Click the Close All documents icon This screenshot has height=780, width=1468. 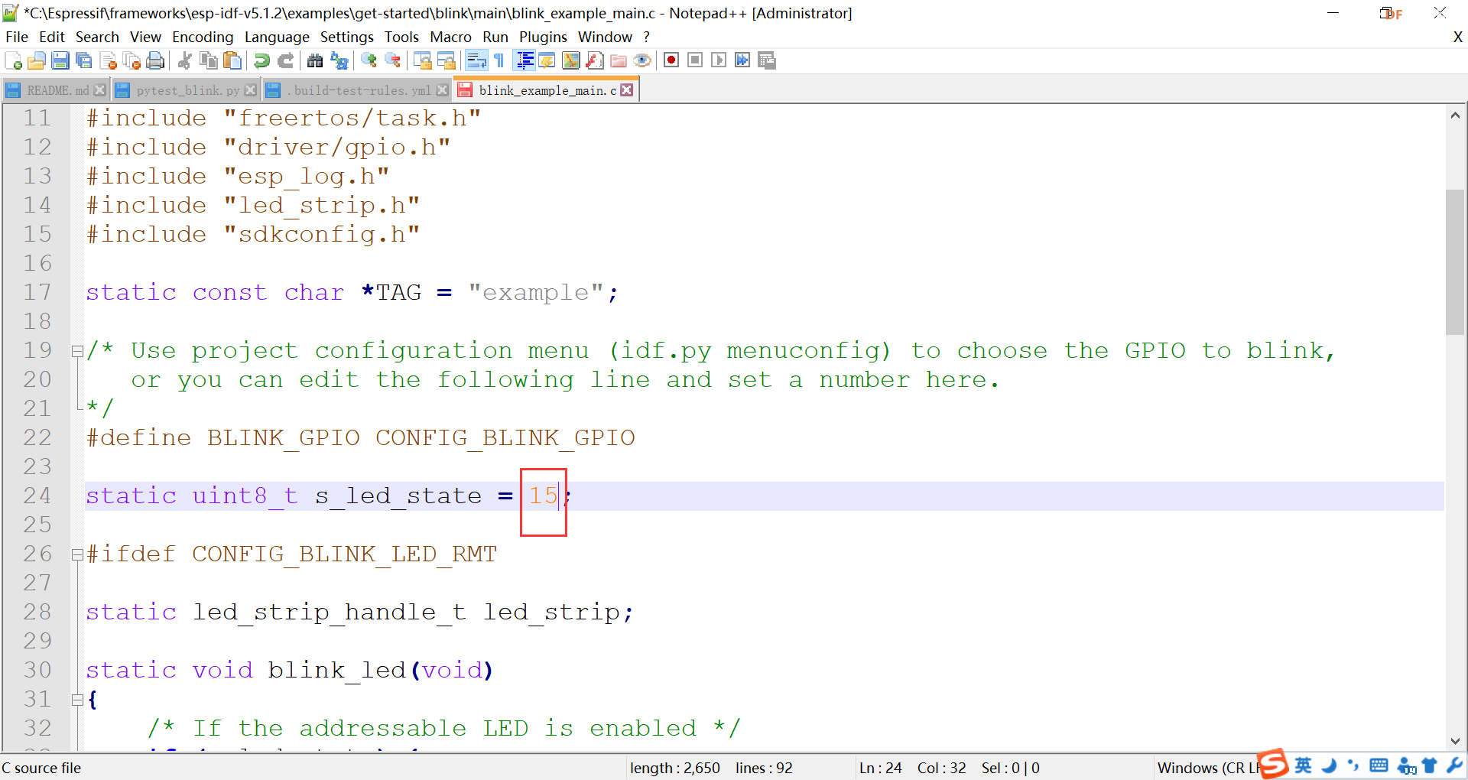(x=132, y=60)
